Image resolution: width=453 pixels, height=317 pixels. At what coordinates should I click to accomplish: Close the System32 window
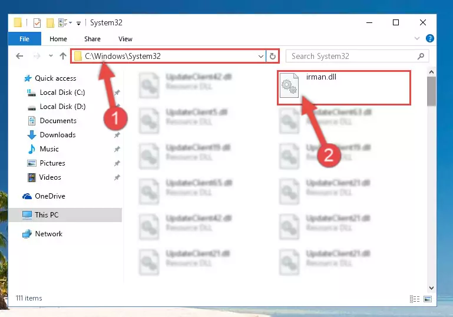423,22
